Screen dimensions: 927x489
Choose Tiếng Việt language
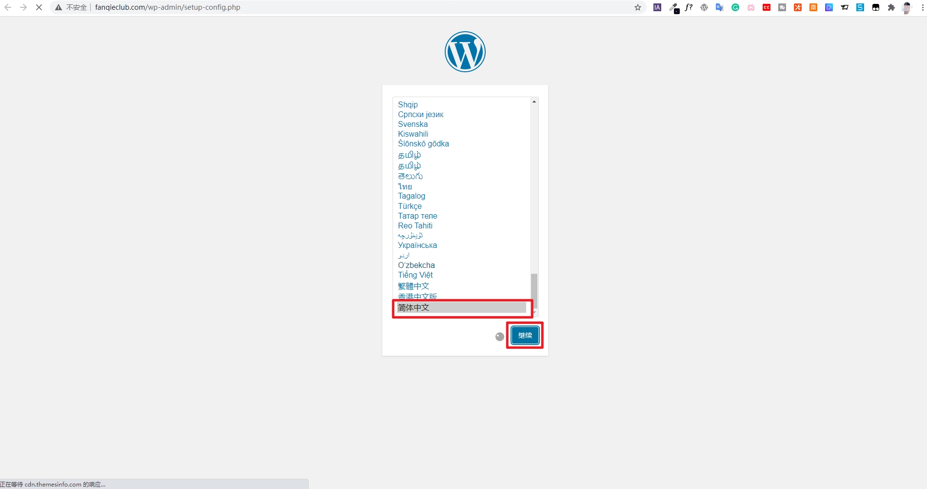[415, 275]
